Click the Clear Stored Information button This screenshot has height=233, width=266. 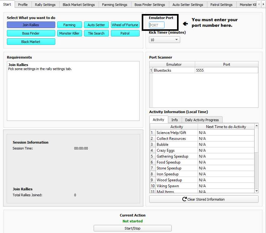tap(204, 199)
